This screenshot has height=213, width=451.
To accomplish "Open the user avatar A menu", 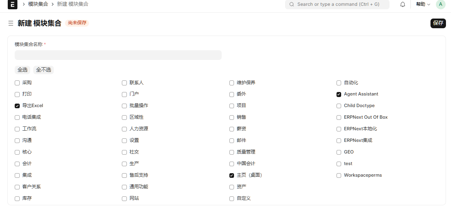I will [441, 4].
